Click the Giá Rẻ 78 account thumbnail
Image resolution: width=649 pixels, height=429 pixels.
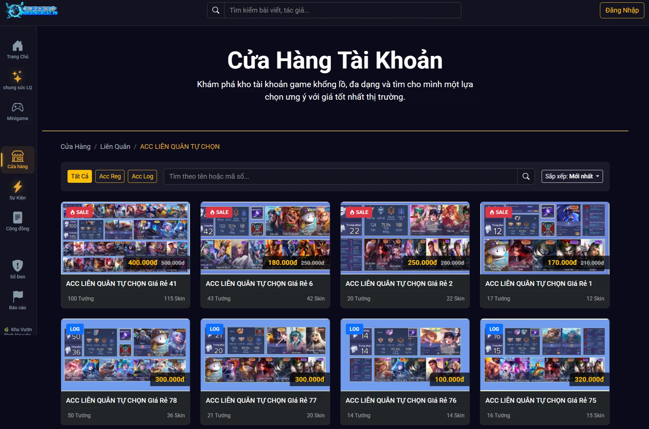point(125,355)
